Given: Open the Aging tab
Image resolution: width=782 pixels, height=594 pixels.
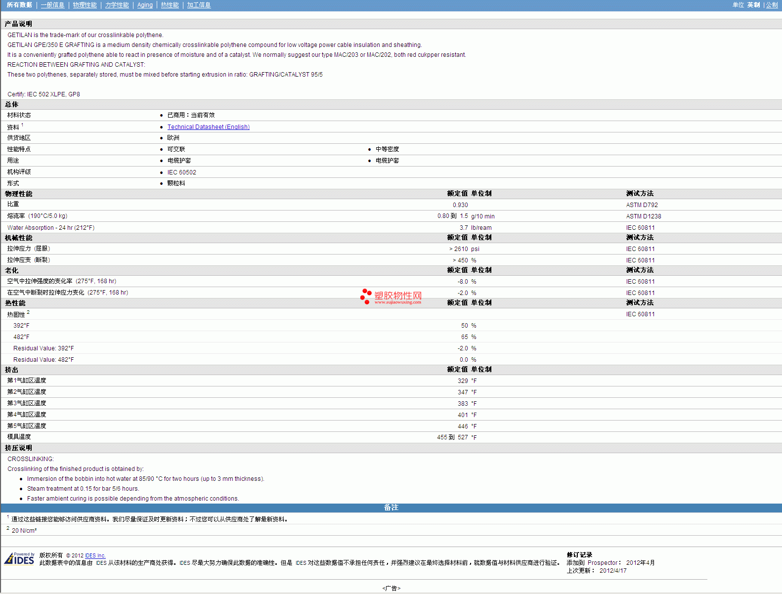Looking at the screenshot, I should tap(145, 5).
